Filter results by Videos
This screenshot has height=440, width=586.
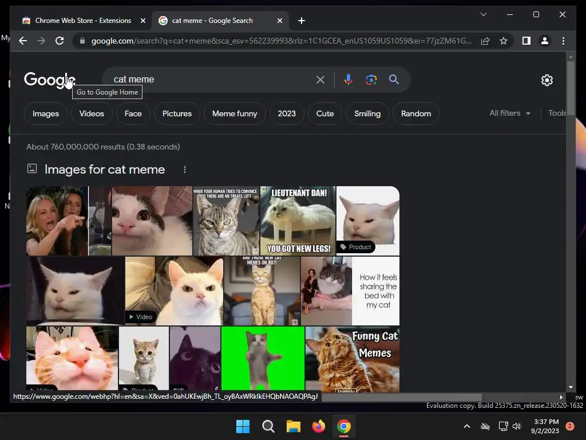coord(92,113)
